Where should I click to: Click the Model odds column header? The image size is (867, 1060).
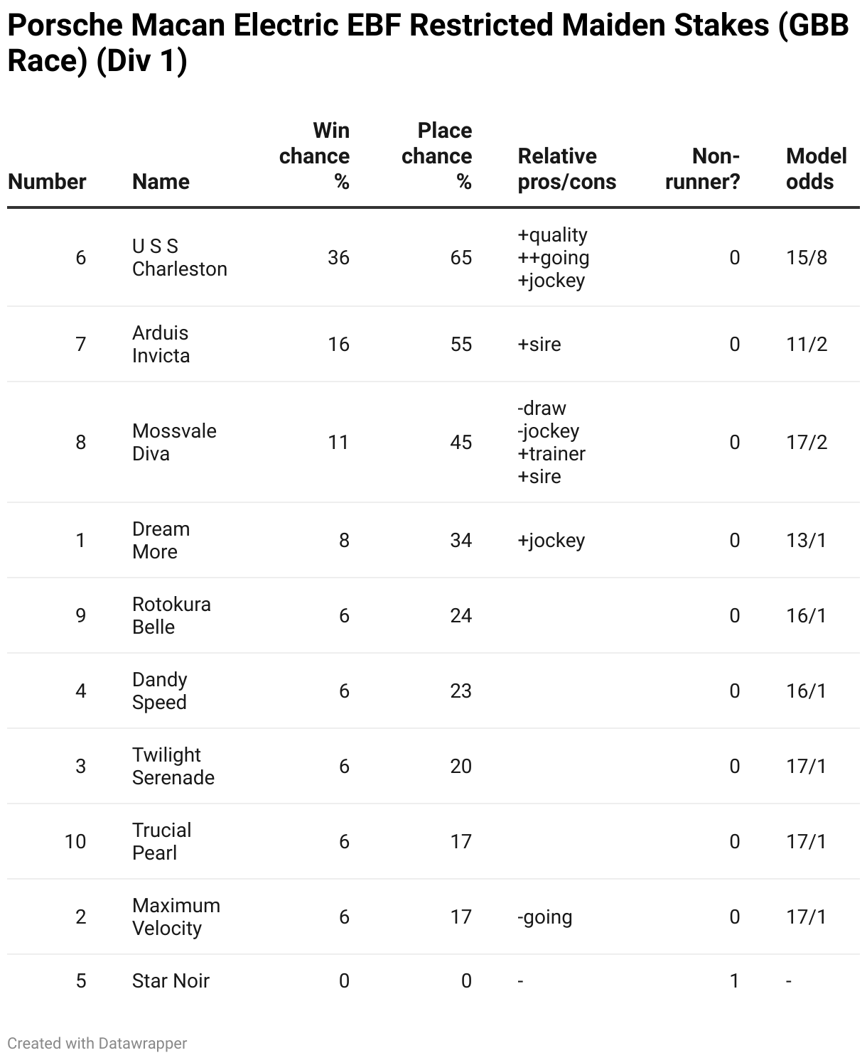tap(816, 168)
